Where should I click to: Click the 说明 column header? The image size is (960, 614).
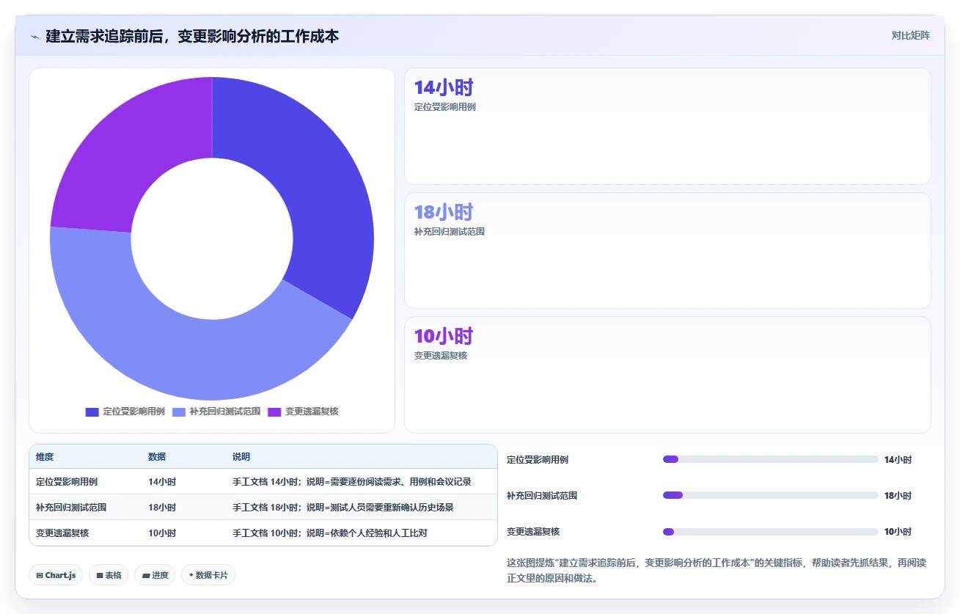point(241,457)
